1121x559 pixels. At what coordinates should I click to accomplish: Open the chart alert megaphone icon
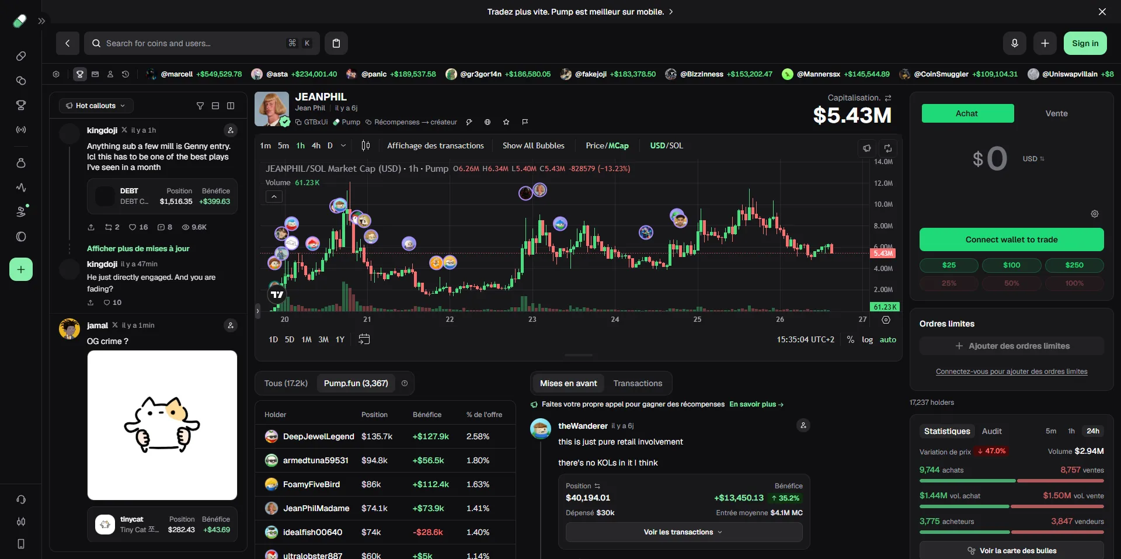point(867,148)
